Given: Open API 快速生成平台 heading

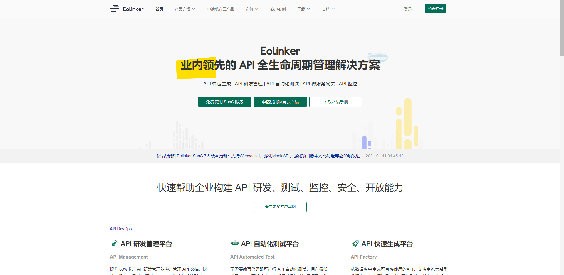Looking at the screenshot, I should click(387, 244).
